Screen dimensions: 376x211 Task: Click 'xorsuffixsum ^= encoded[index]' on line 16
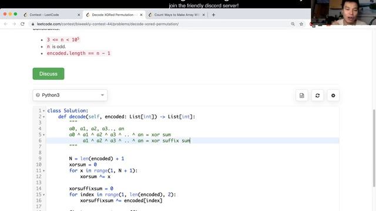[x=121, y=200]
